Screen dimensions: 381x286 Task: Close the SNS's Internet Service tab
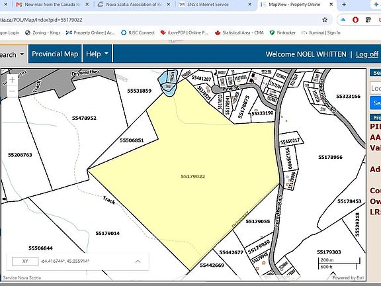coord(249,5)
